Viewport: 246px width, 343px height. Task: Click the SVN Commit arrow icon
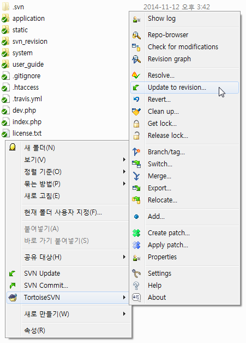pyautogui.click(x=13, y=286)
